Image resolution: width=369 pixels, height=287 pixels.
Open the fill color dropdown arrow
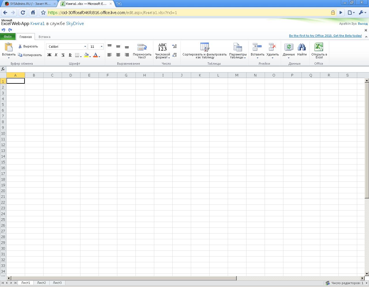[90, 57]
